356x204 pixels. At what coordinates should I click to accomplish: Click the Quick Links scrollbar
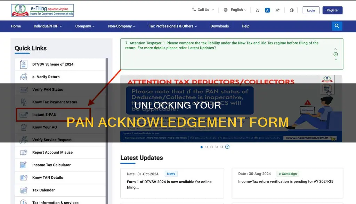pyautogui.click(x=107, y=131)
